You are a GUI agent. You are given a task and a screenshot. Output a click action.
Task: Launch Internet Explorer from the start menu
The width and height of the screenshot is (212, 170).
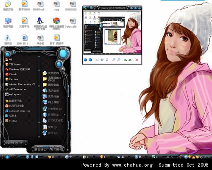tap(18, 111)
